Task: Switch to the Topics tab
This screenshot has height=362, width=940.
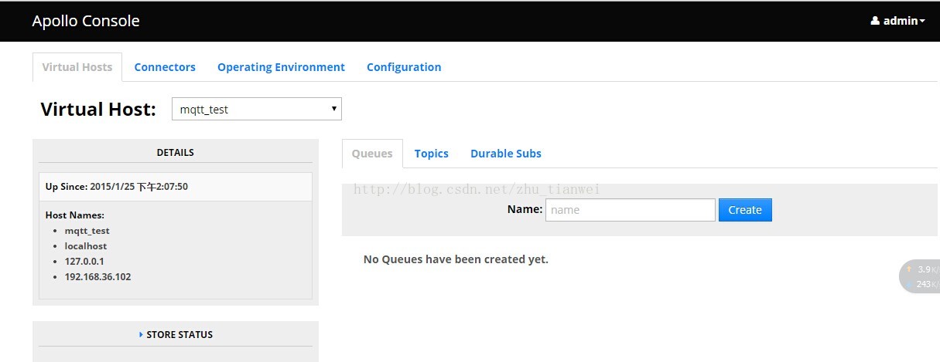Action: [432, 154]
